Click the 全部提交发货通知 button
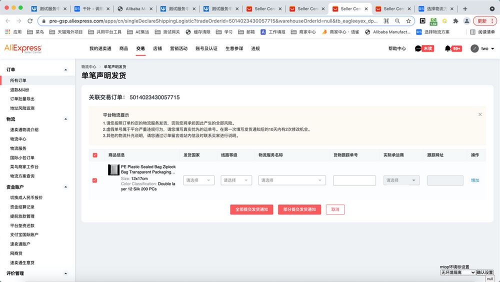Image resolution: width=500 pixels, height=282 pixels. pyautogui.click(x=251, y=209)
